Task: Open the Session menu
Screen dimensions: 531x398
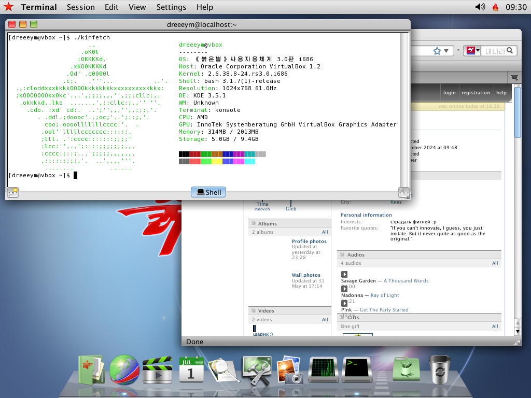Action: 80,7
